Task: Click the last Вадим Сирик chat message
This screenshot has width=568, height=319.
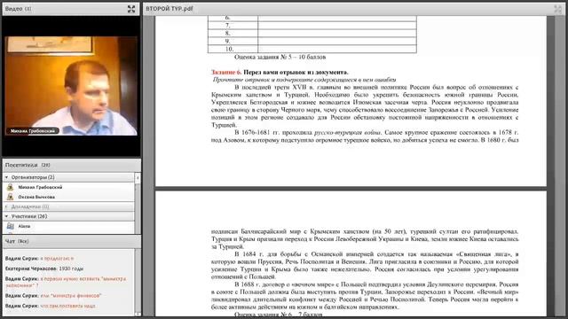Action: point(51,306)
